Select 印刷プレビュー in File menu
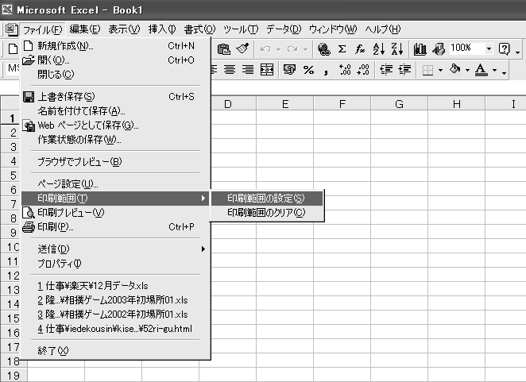Screen dimensions: 526x382 click(71, 213)
